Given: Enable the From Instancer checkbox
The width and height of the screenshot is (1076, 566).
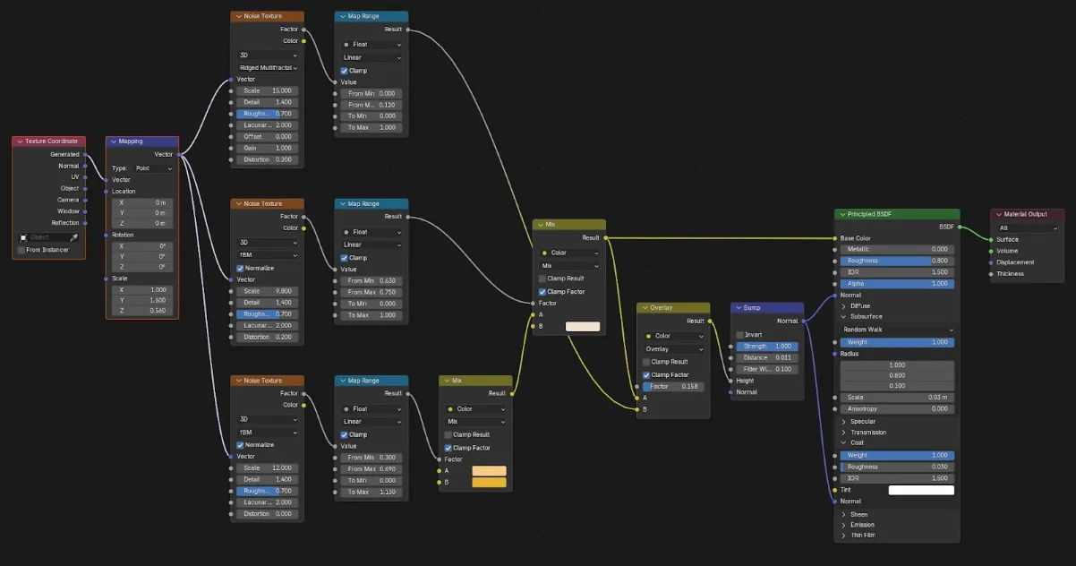Looking at the screenshot, I should [x=21, y=250].
